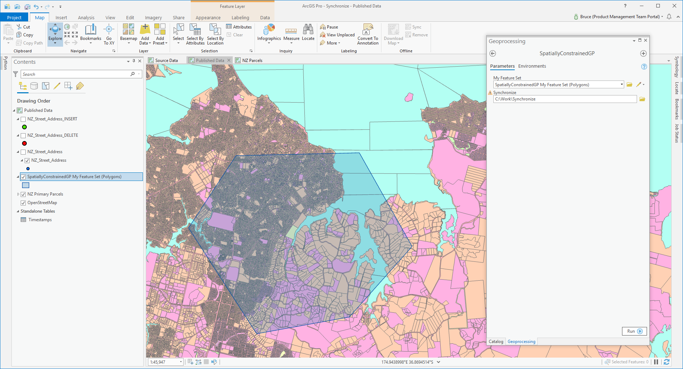This screenshot has height=369, width=683.
Task: Switch to List By Selection view
Action: 46,86
